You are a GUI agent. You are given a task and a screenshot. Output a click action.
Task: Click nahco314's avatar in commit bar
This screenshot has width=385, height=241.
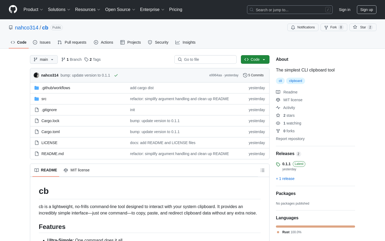pyautogui.click(x=36, y=75)
